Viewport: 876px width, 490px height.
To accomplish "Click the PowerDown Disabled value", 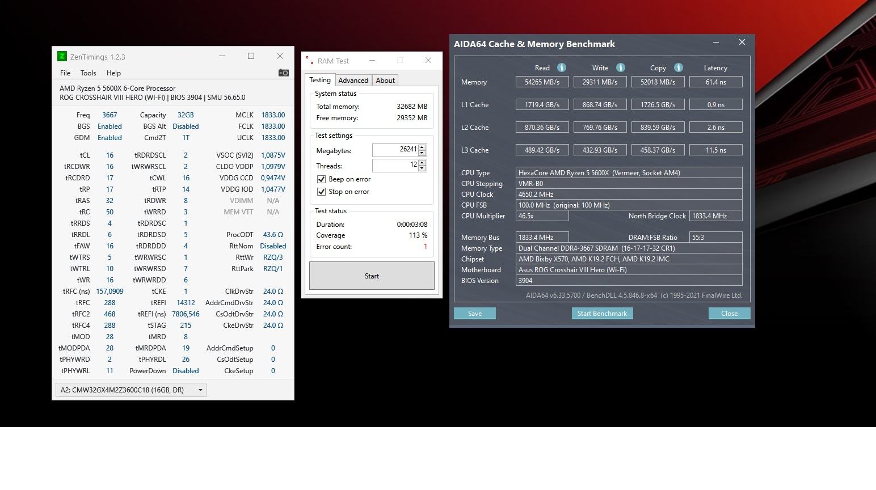I will pos(186,371).
